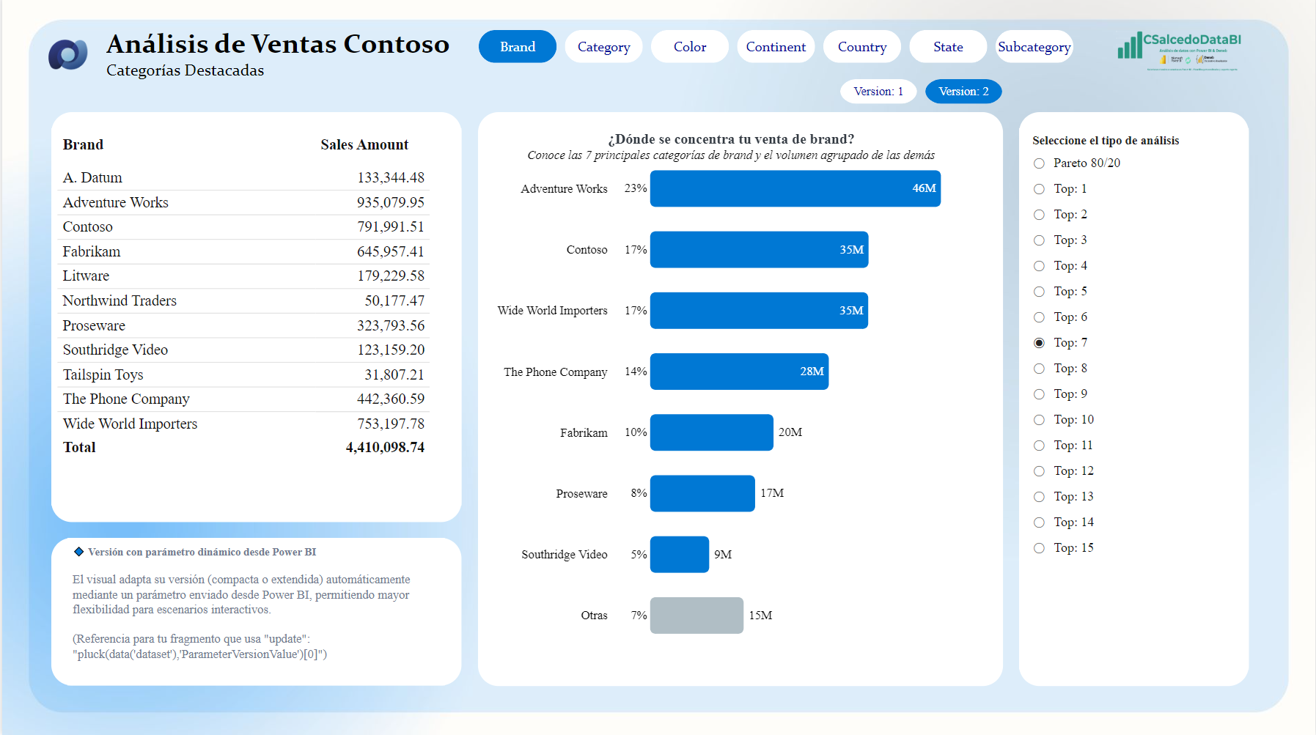Click the Brand column header in table
This screenshot has width=1316, height=735.
[83, 145]
